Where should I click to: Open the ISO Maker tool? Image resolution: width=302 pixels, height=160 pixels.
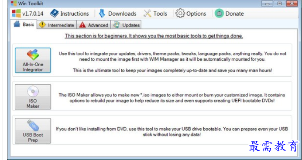coord(33,97)
